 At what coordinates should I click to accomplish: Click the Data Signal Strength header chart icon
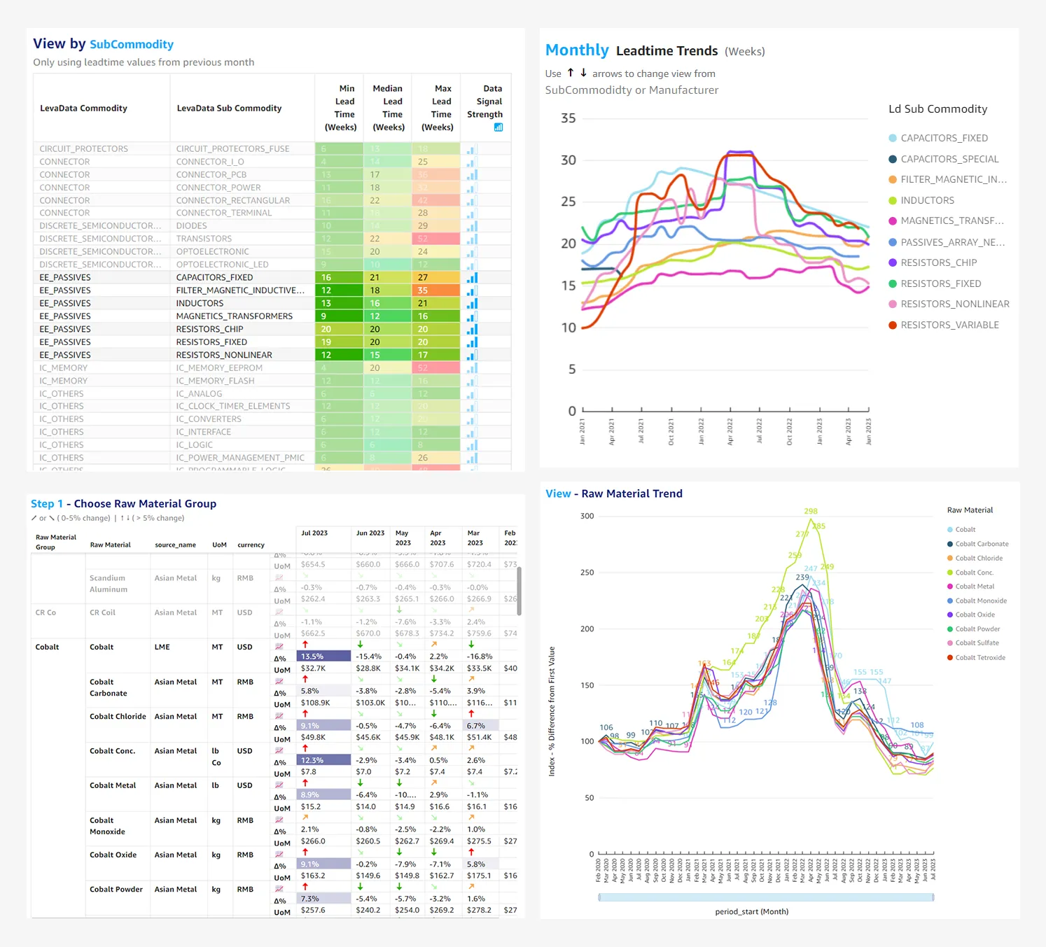click(x=498, y=127)
